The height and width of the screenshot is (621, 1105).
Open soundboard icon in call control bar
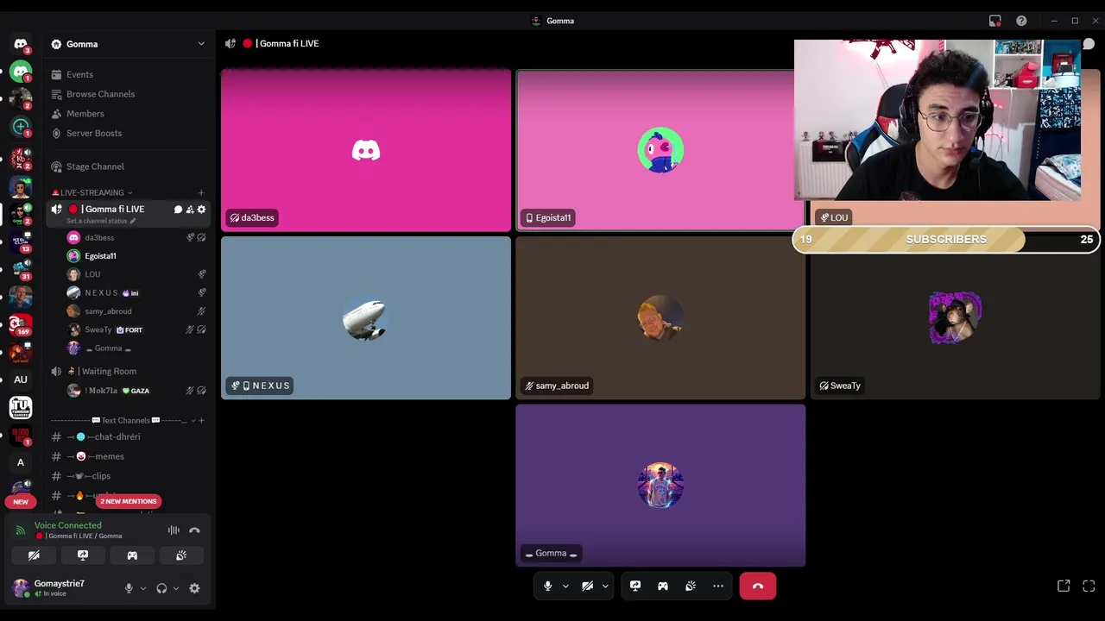click(x=691, y=586)
